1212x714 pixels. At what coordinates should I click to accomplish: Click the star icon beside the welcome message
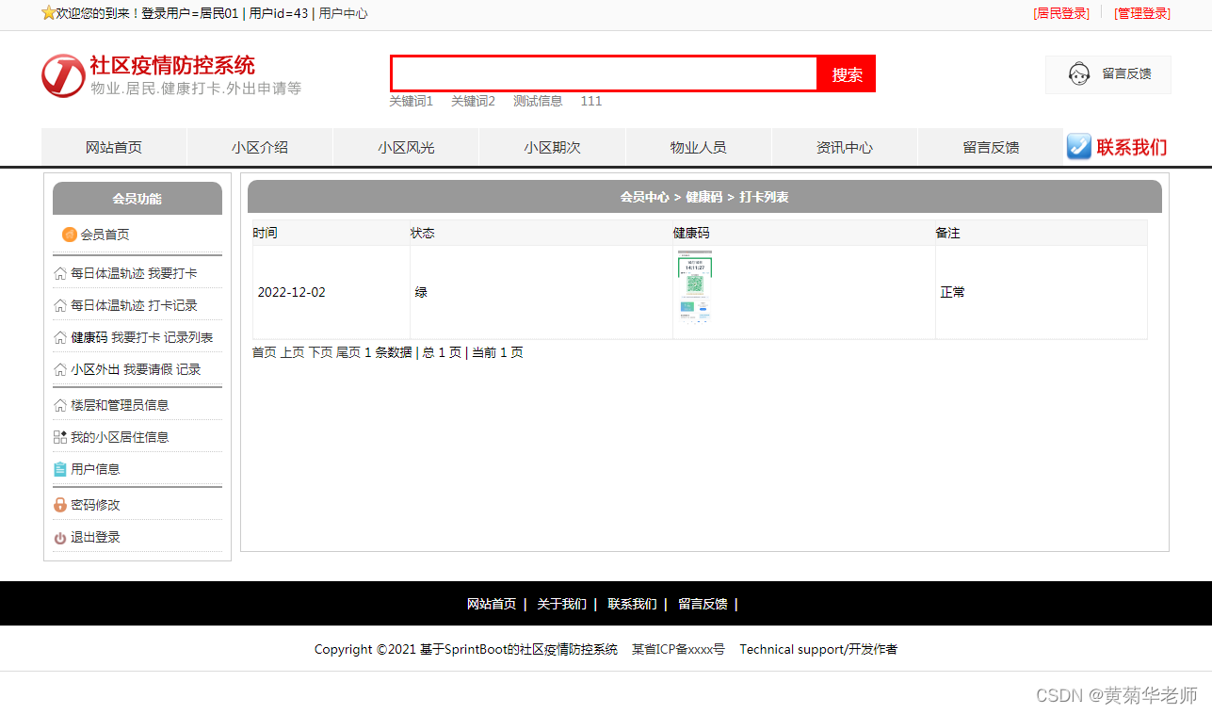point(48,13)
